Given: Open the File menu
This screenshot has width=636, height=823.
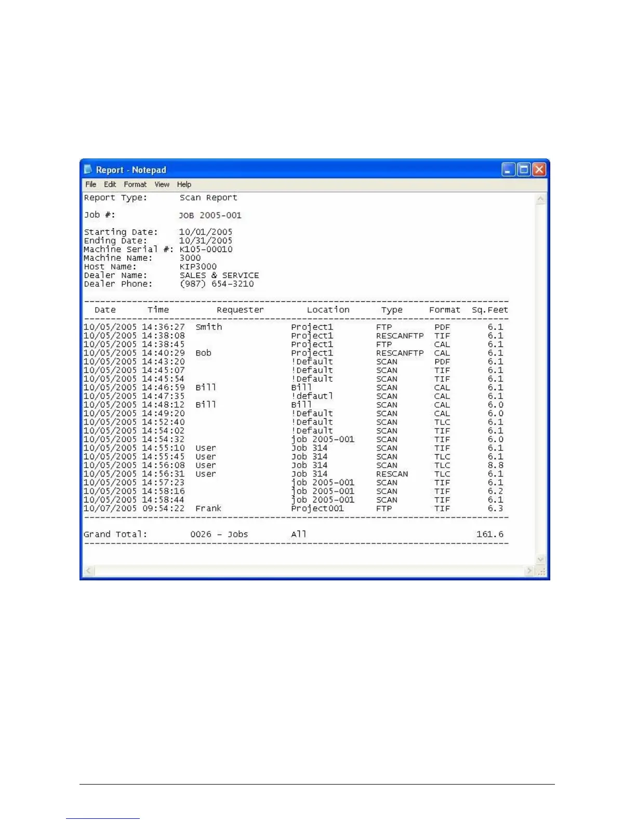Looking at the screenshot, I should (x=91, y=184).
